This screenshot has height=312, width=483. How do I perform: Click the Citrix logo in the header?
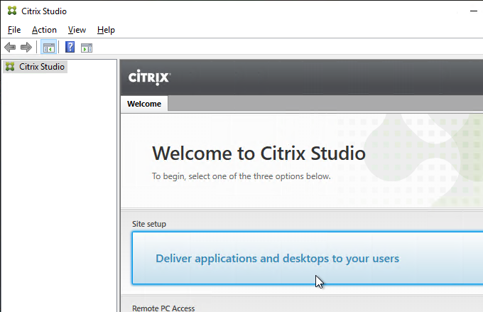tap(149, 77)
